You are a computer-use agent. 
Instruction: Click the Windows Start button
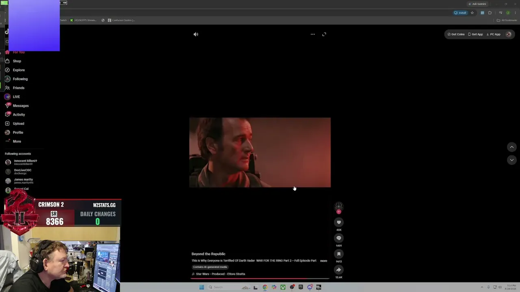[x=201, y=287]
